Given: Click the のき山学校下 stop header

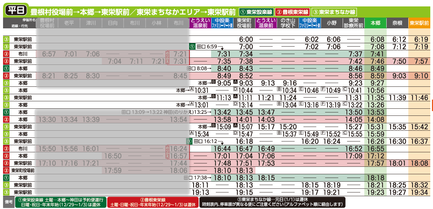Looking at the screenshot, I should click(288, 23).
